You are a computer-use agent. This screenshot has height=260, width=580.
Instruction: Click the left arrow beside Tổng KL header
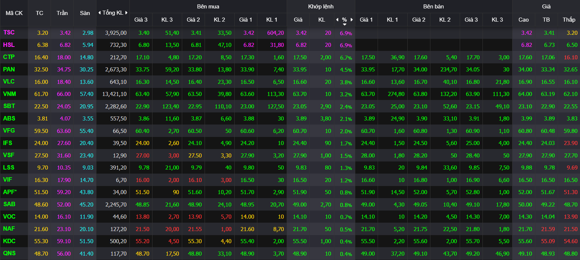pos(99,13)
